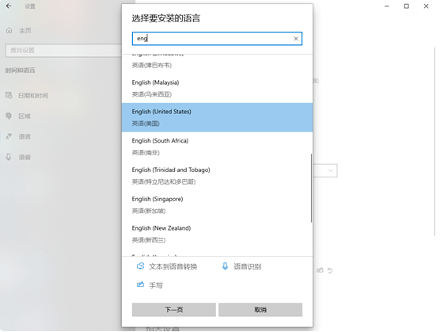Click the Settings page scrollbar on the right
The height and width of the screenshot is (332, 440).
point(434,140)
